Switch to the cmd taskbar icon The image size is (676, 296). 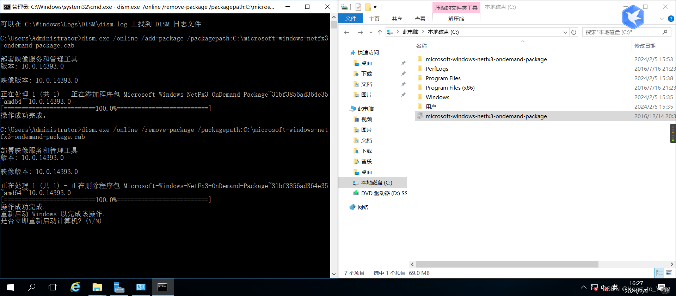tap(162, 287)
